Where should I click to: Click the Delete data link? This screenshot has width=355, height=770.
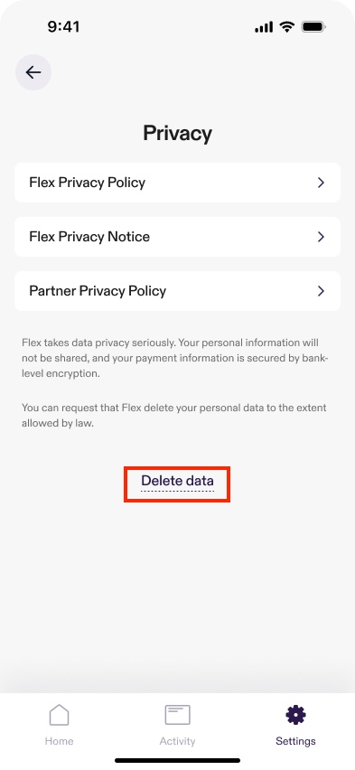click(x=177, y=480)
